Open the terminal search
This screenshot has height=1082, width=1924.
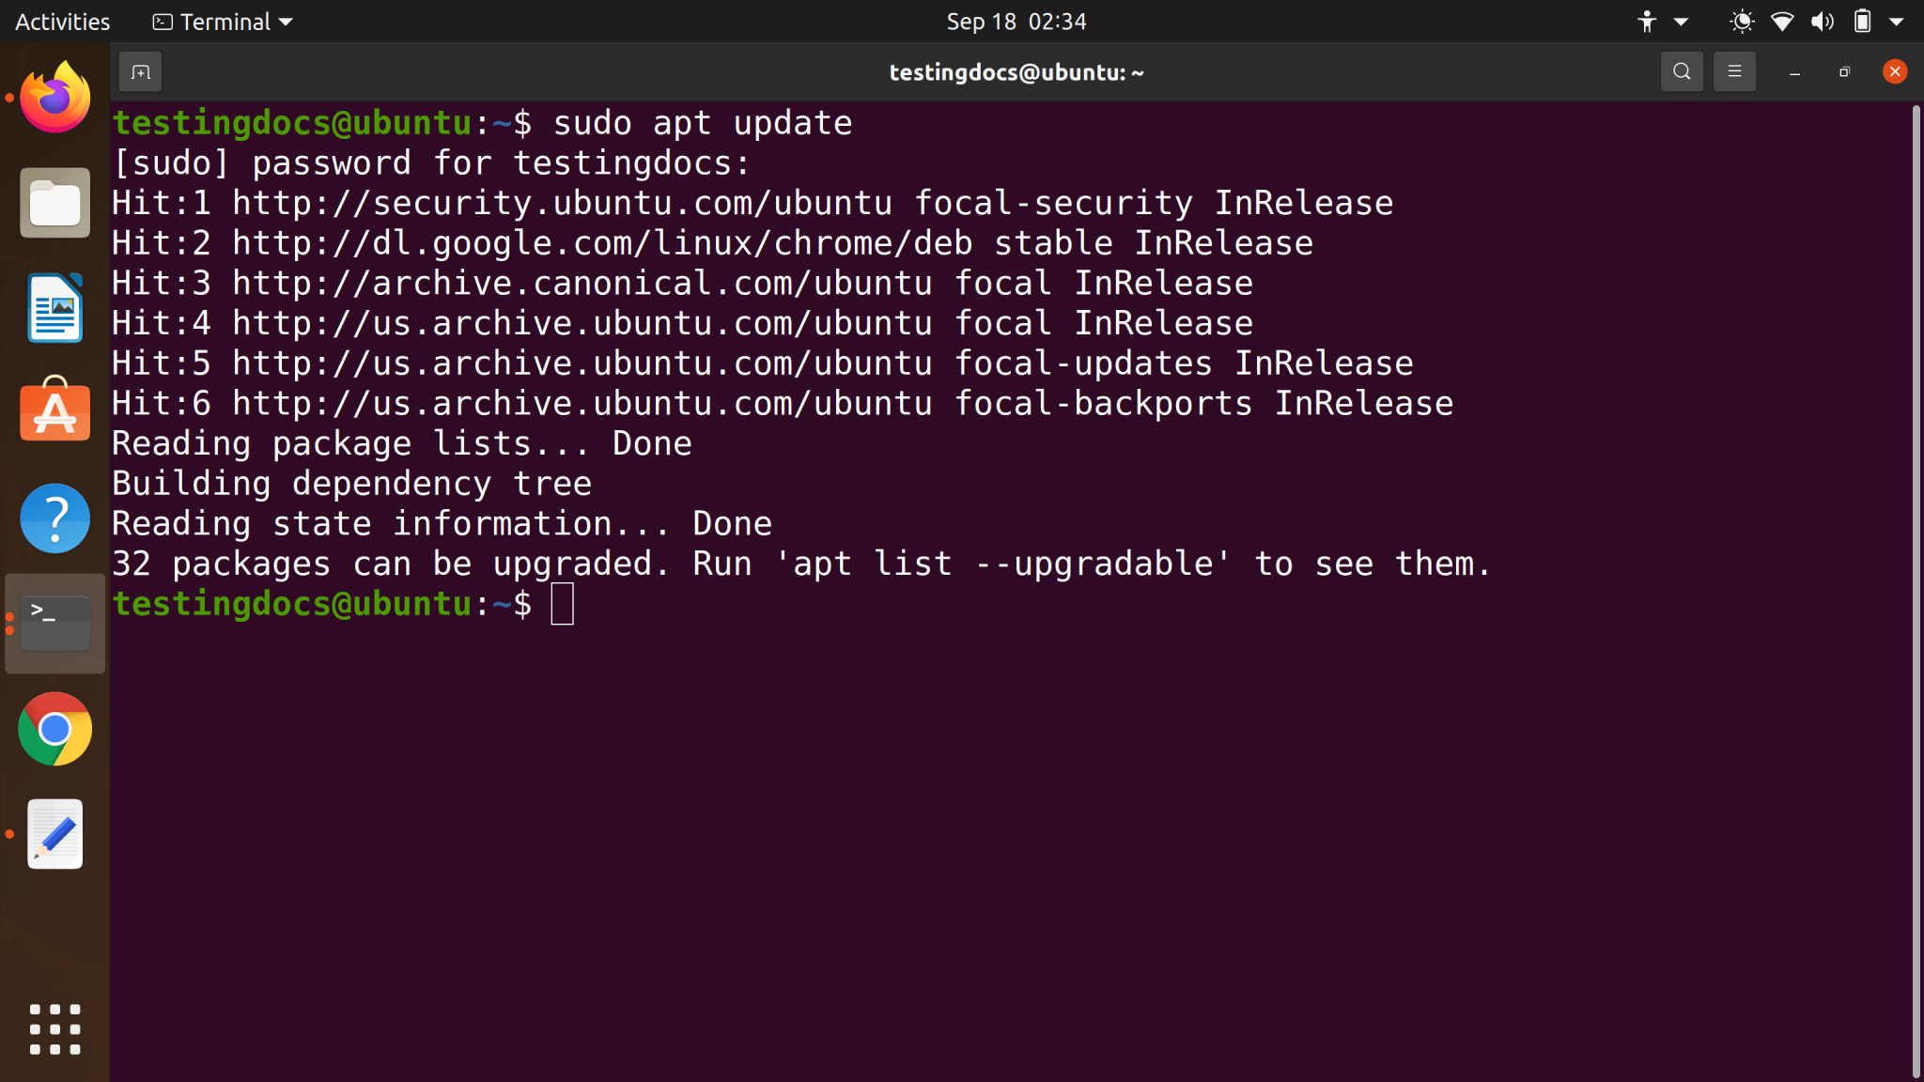(1681, 71)
